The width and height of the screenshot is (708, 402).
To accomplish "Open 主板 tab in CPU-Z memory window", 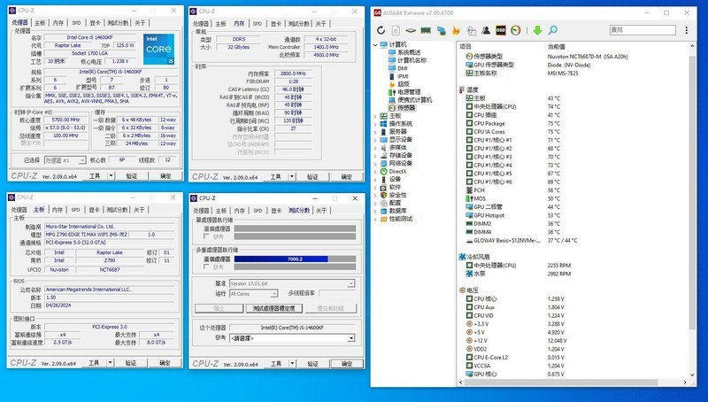I will [x=220, y=24].
